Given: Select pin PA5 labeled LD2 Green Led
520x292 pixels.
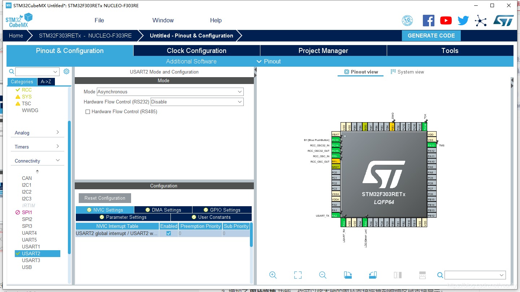Looking at the screenshot, I should click(x=365, y=222).
